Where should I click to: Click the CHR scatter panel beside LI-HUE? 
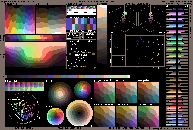click(x=118, y=50)
